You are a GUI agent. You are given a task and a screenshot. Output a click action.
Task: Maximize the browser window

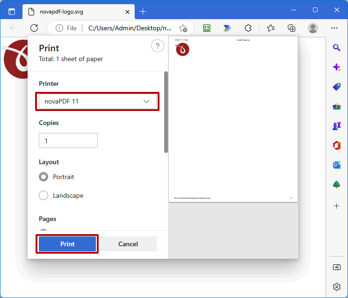point(315,10)
